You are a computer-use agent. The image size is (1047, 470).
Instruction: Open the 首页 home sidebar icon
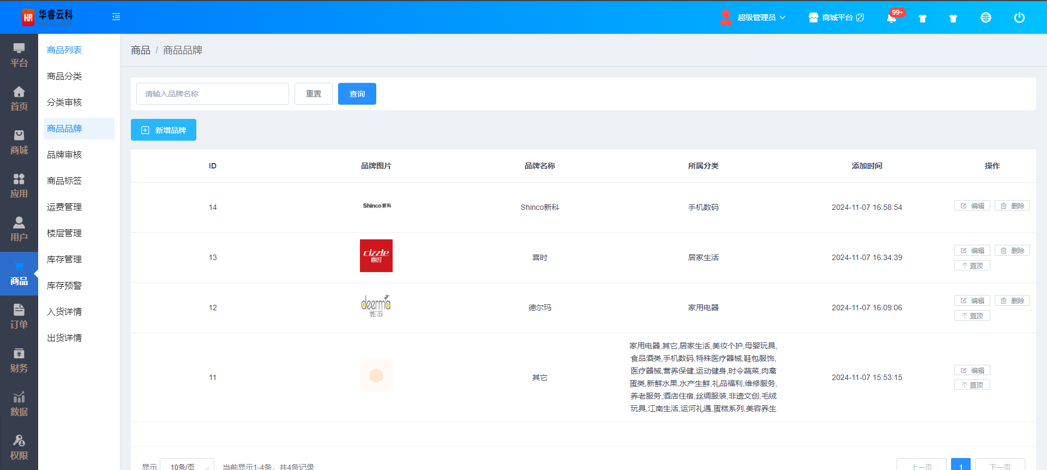tap(19, 99)
